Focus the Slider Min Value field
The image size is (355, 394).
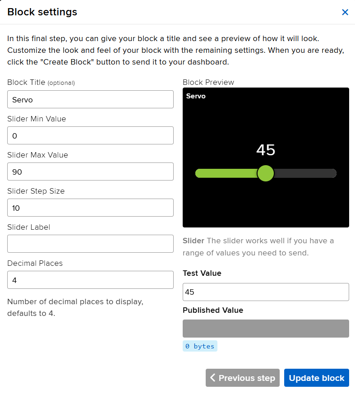(x=90, y=135)
